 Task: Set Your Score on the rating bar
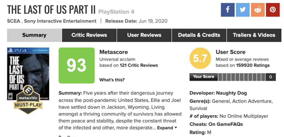[x=242, y=77]
